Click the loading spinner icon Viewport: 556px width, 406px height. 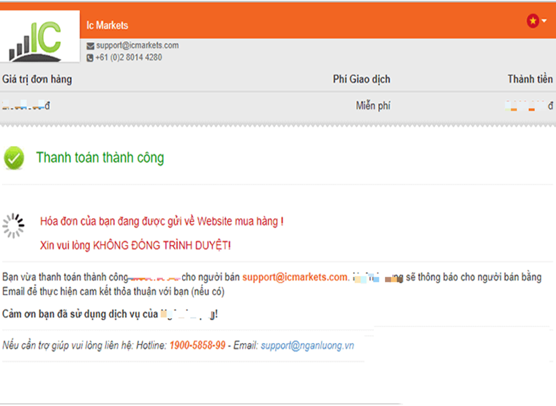click(x=14, y=225)
